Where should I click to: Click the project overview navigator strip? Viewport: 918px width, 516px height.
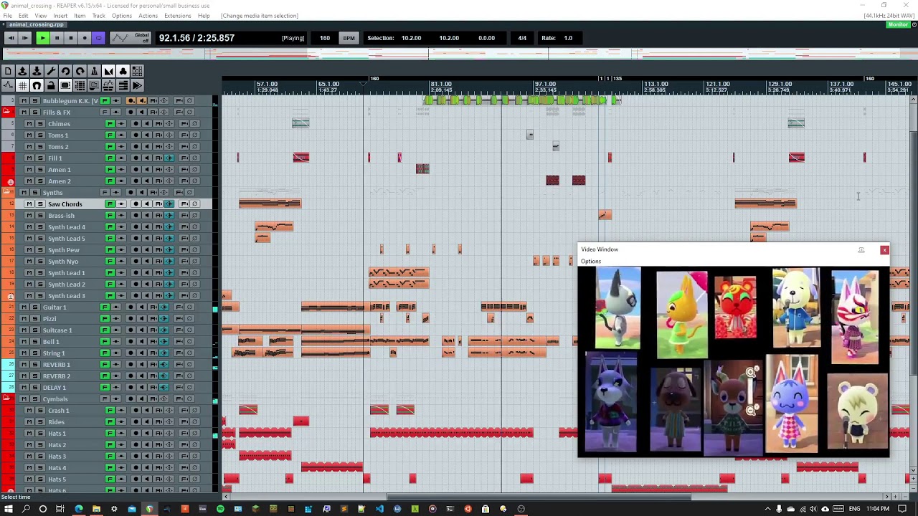(459, 54)
